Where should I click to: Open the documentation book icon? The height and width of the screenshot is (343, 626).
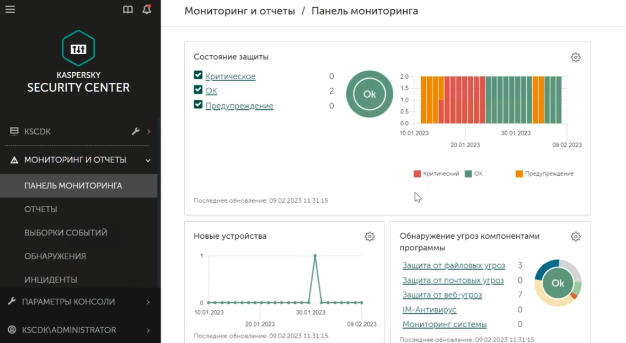pos(128,9)
